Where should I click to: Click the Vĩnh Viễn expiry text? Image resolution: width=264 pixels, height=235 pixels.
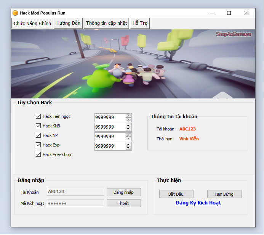point(189,139)
